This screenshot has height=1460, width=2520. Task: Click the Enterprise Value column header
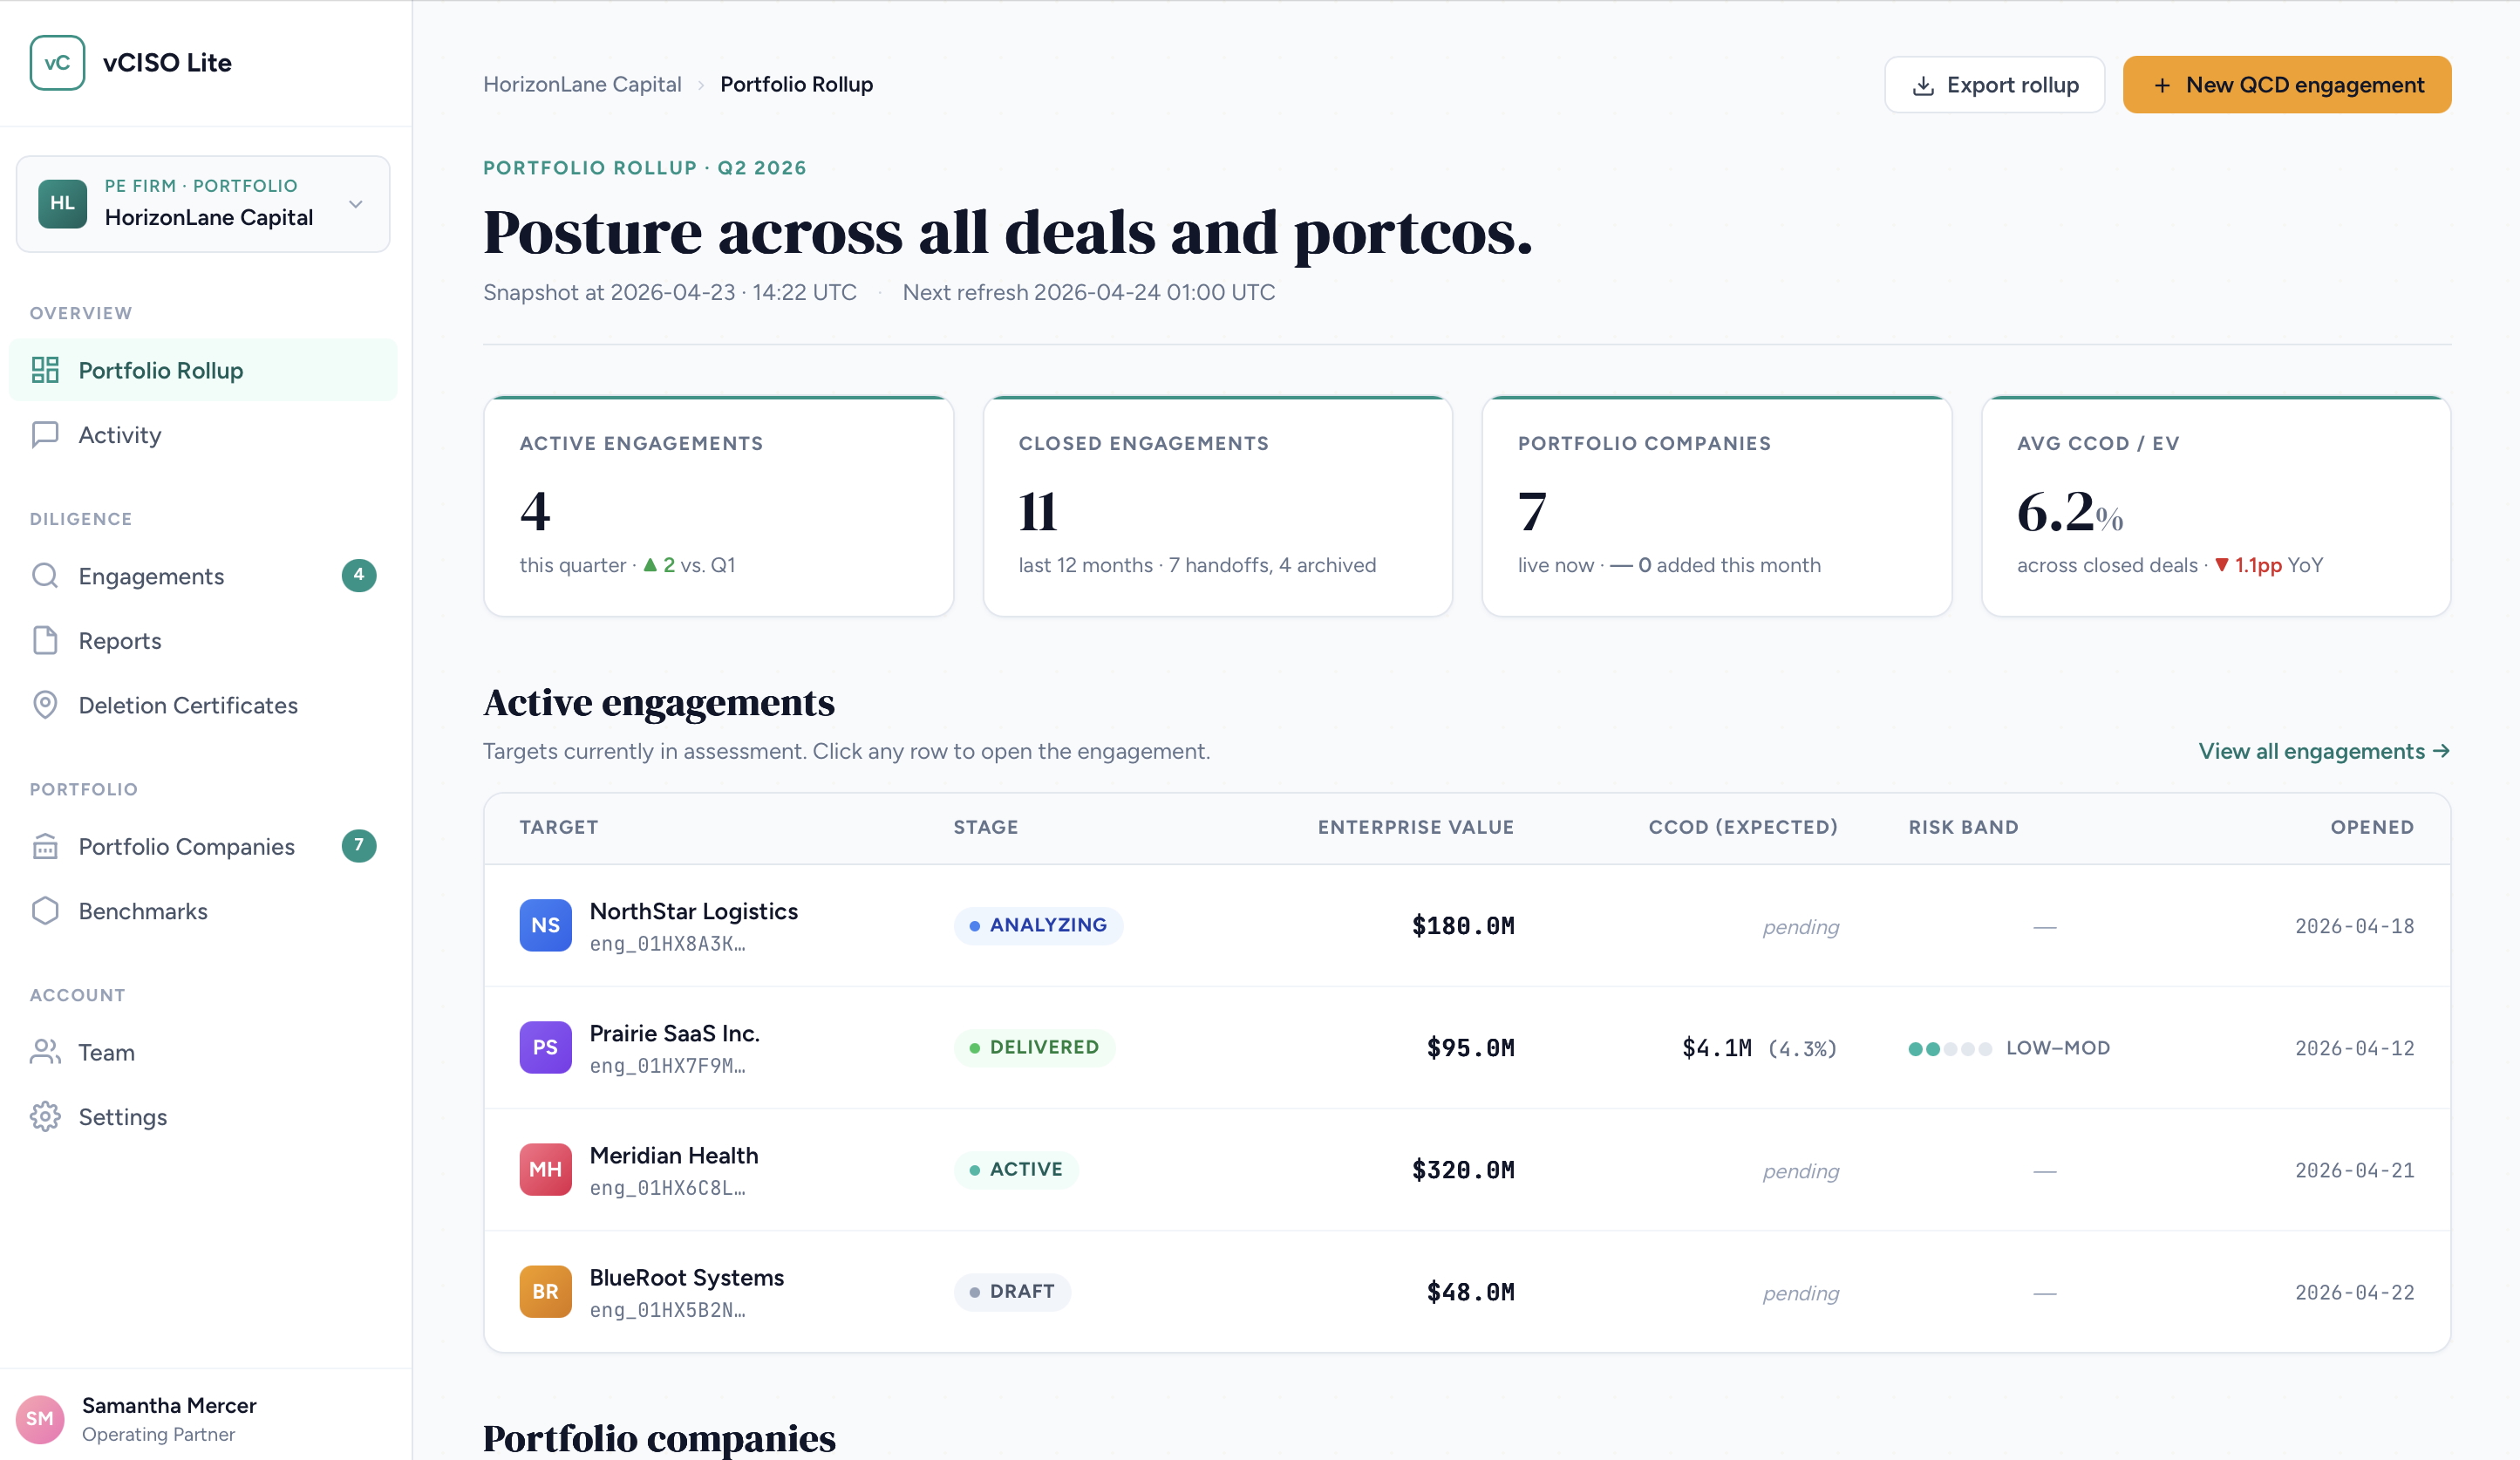[1415, 827]
